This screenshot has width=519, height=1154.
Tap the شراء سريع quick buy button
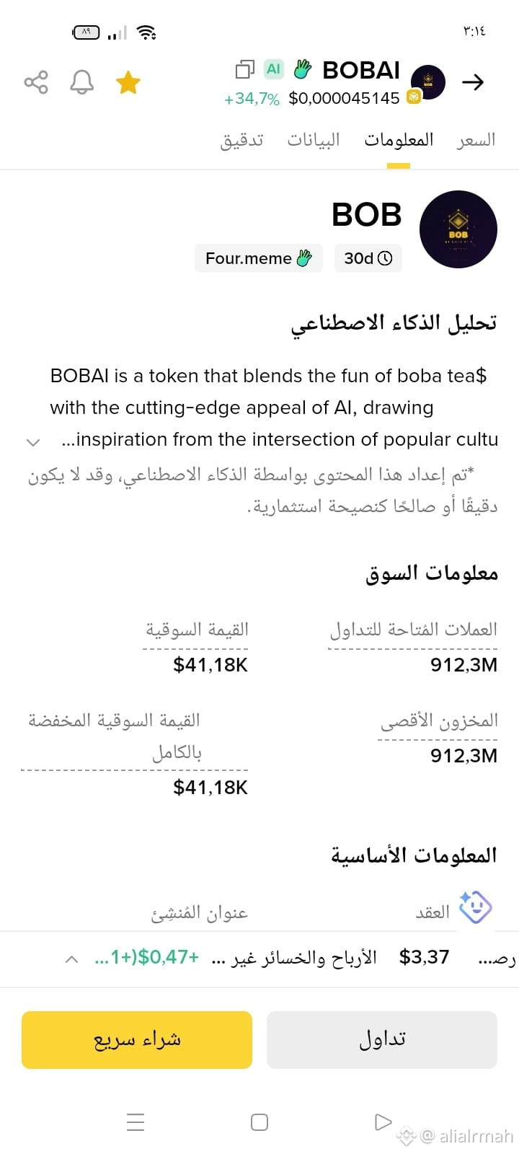point(137,1039)
